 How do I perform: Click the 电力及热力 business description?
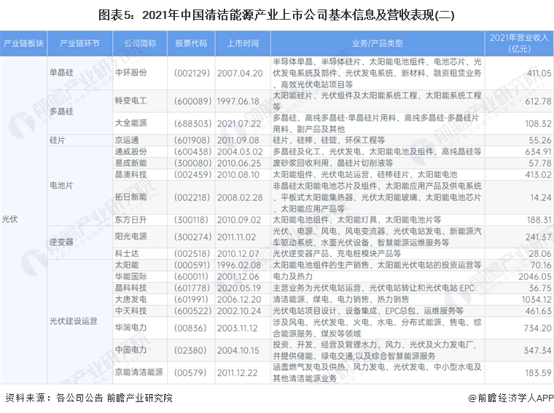point(293,276)
